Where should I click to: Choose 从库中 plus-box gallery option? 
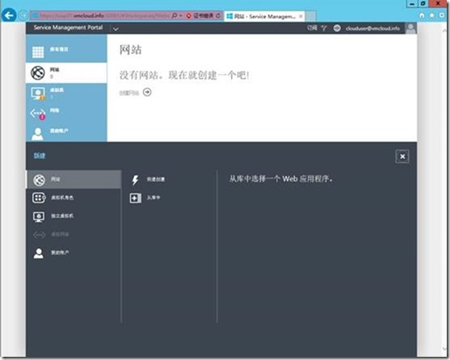tap(145, 198)
